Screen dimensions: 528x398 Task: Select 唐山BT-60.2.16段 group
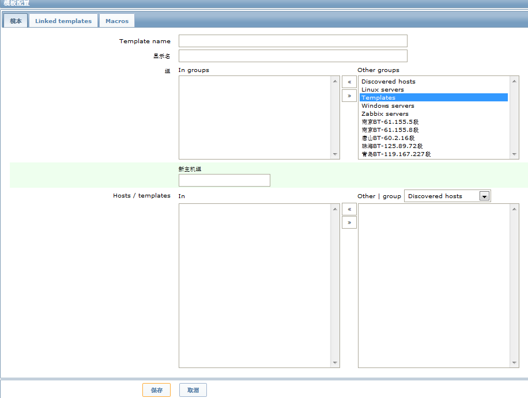pyautogui.click(x=433, y=138)
